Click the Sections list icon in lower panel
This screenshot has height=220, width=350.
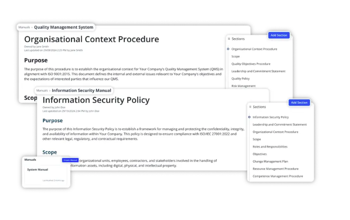point(250,107)
